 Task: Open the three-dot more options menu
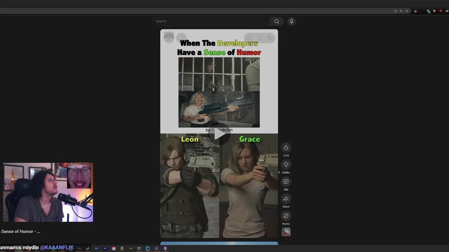pyautogui.click(x=260, y=38)
